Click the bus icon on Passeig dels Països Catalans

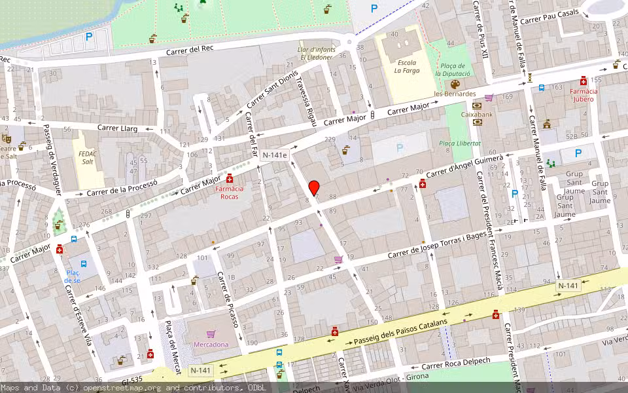click(279, 352)
